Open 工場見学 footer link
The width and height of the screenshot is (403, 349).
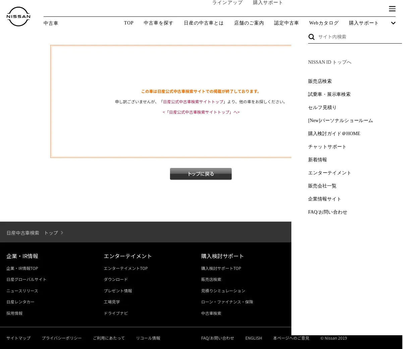tap(112, 302)
